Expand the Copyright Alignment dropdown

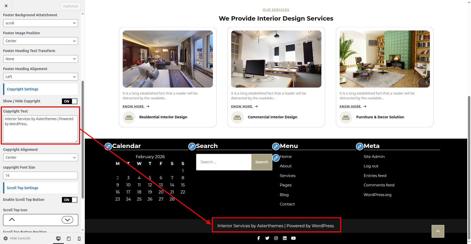pyautogui.click(x=40, y=157)
